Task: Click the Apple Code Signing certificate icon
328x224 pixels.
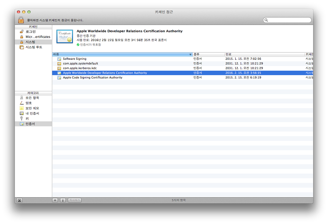Action: tap(59, 78)
